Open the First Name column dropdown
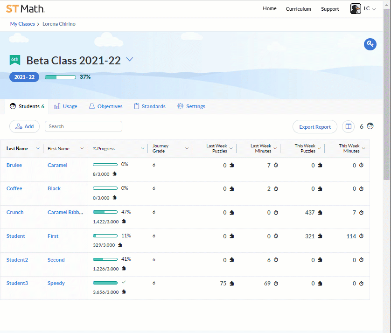 pyautogui.click(x=82, y=148)
